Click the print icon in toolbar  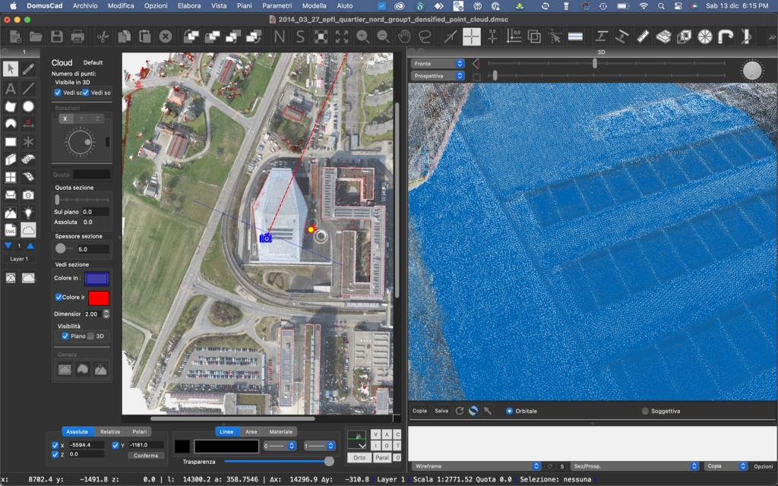point(77,36)
